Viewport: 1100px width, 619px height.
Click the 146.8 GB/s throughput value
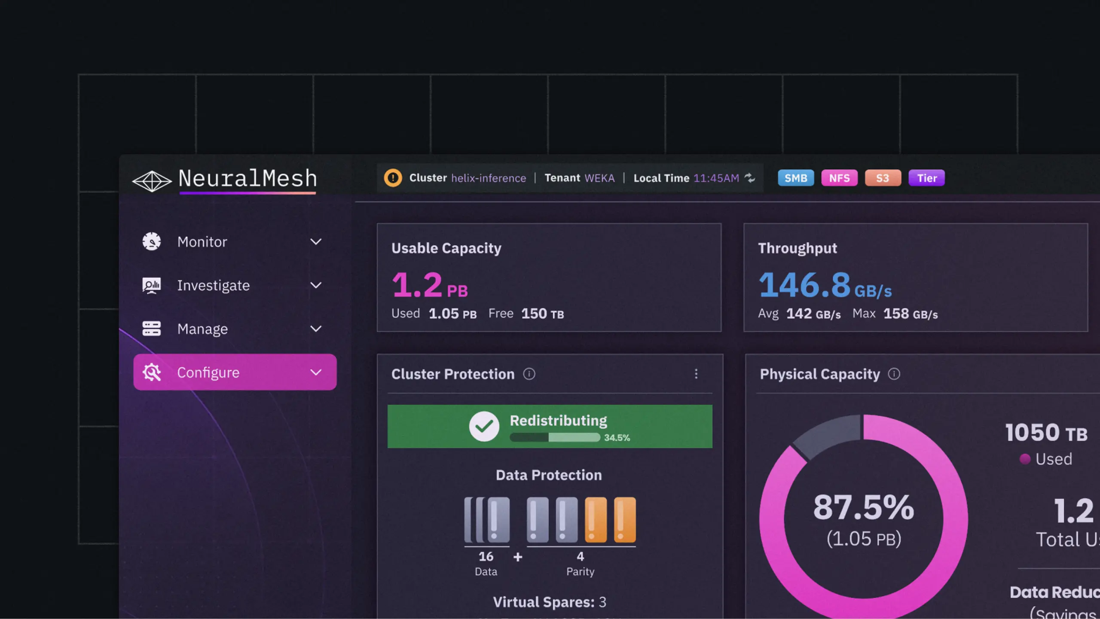[825, 285]
